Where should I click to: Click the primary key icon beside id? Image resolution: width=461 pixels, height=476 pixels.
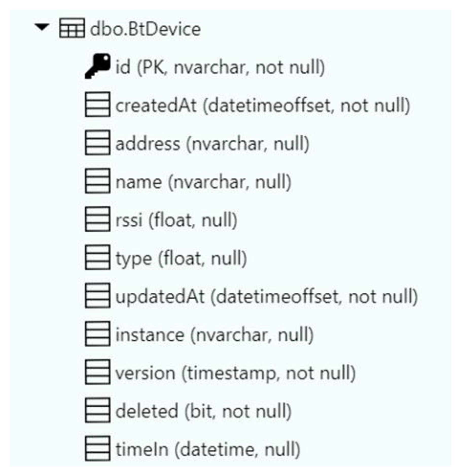point(98,66)
